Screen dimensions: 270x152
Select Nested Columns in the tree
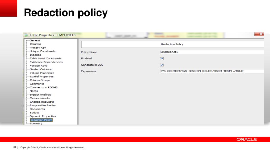click(x=41, y=69)
